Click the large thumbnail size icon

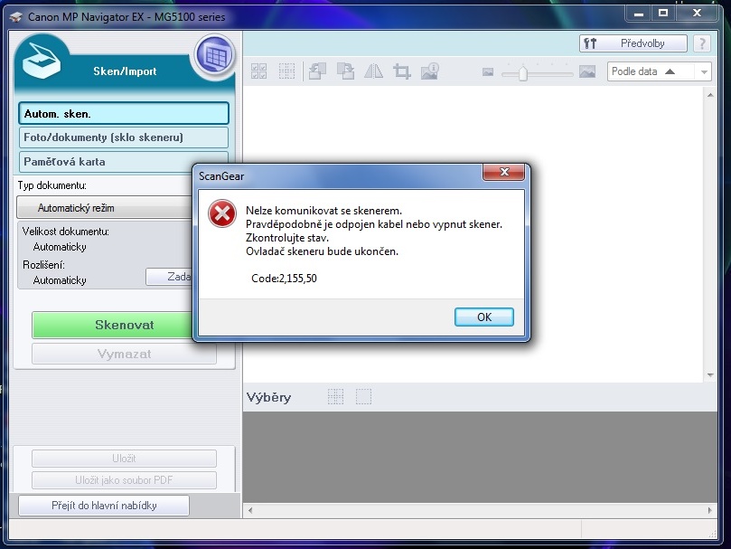point(587,71)
